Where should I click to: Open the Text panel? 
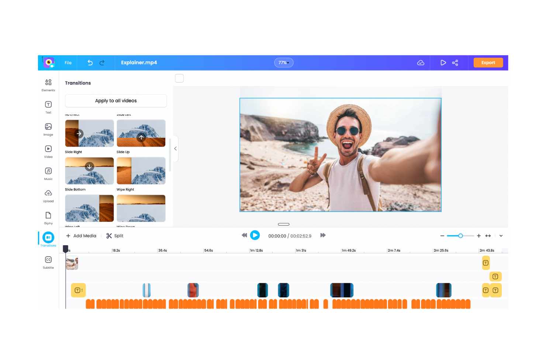(48, 107)
